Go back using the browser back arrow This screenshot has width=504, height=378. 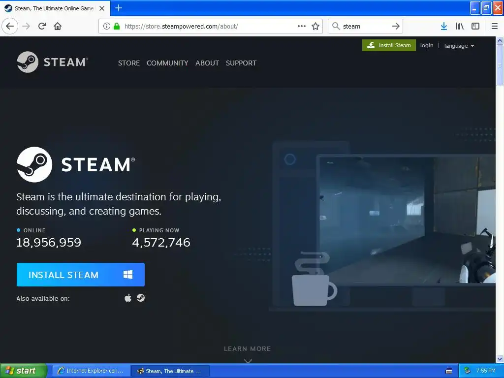10,26
